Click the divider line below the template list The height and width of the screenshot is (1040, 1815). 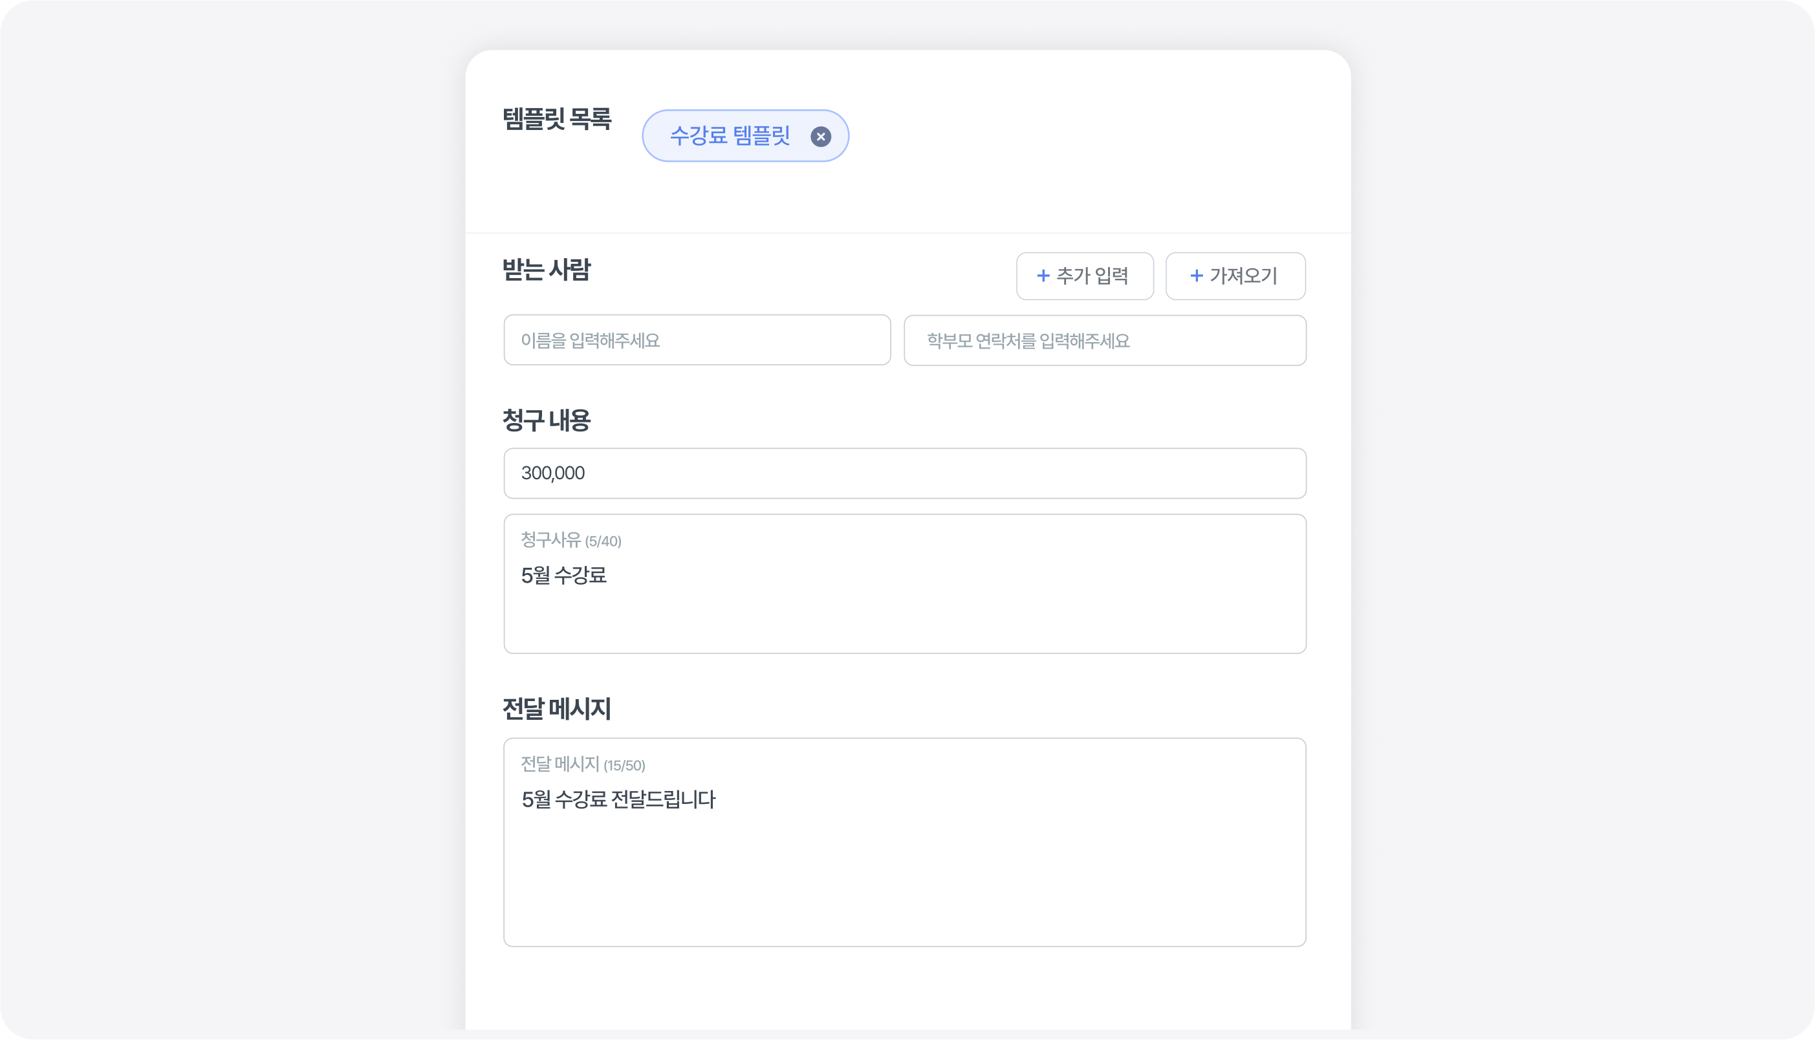point(907,233)
